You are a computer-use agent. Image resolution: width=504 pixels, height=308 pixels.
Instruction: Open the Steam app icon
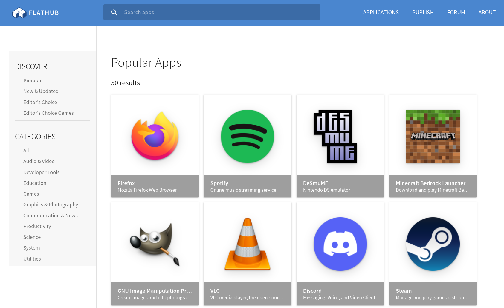point(433,244)
